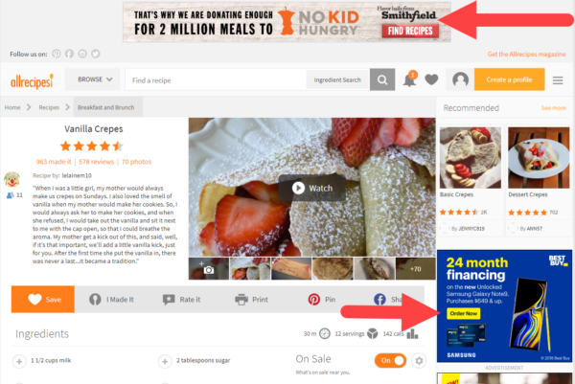Open the notifications bell icon
The height and width of the screenshot is (384, 575).
pyautogui.click(x=409, y=79)
